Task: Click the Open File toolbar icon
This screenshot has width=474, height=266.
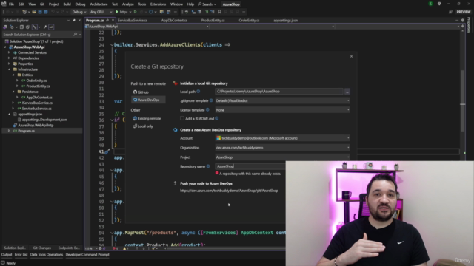Action: click(x=34, y=12)
